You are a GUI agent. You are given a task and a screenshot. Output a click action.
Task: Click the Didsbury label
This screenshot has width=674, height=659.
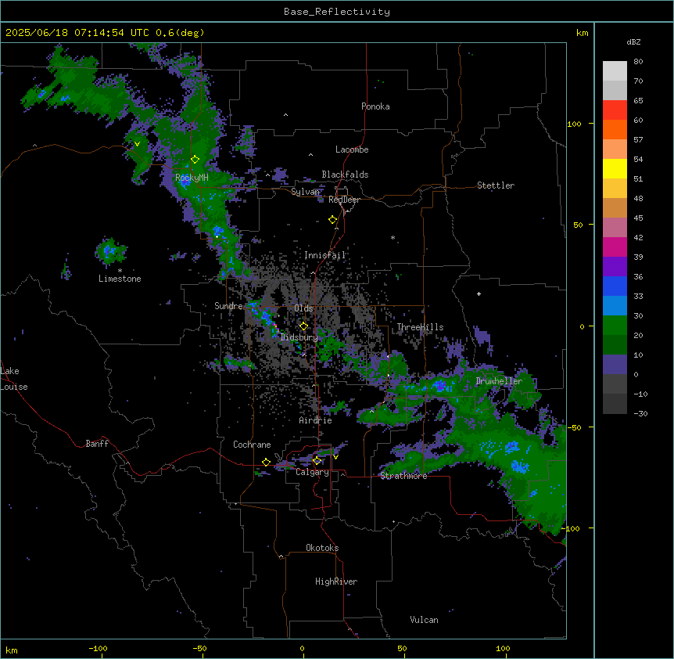(x=299, y=337)
